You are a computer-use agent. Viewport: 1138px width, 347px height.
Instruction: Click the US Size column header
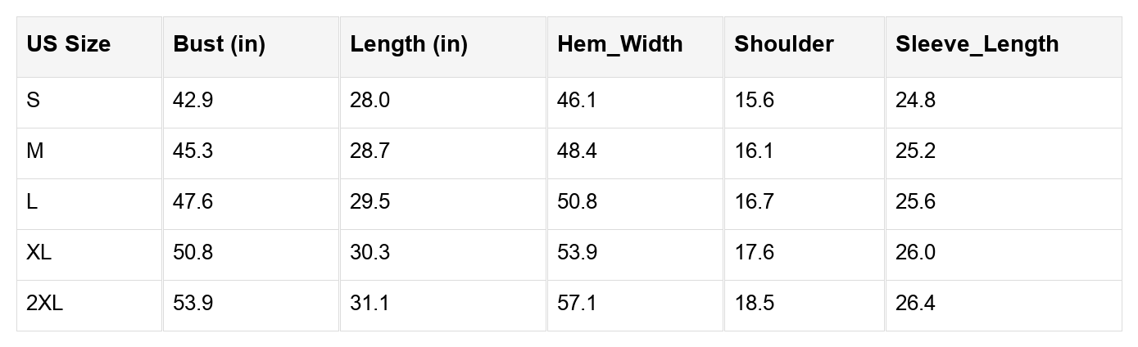(x=68, y=44)
